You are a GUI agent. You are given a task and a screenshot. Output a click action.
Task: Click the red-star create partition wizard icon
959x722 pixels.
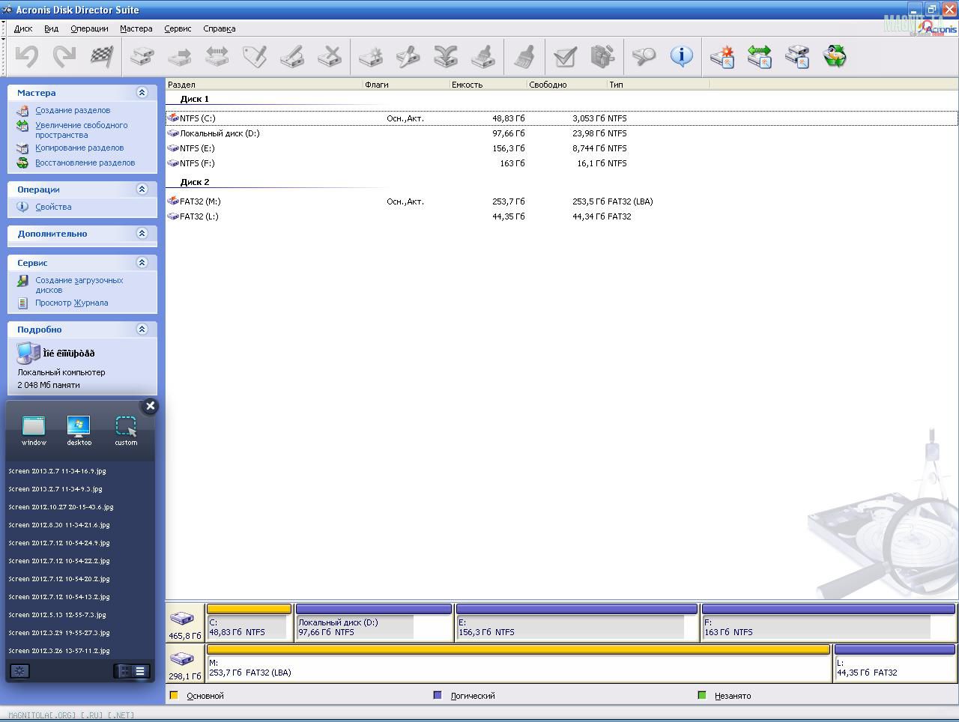coord(722,56)
